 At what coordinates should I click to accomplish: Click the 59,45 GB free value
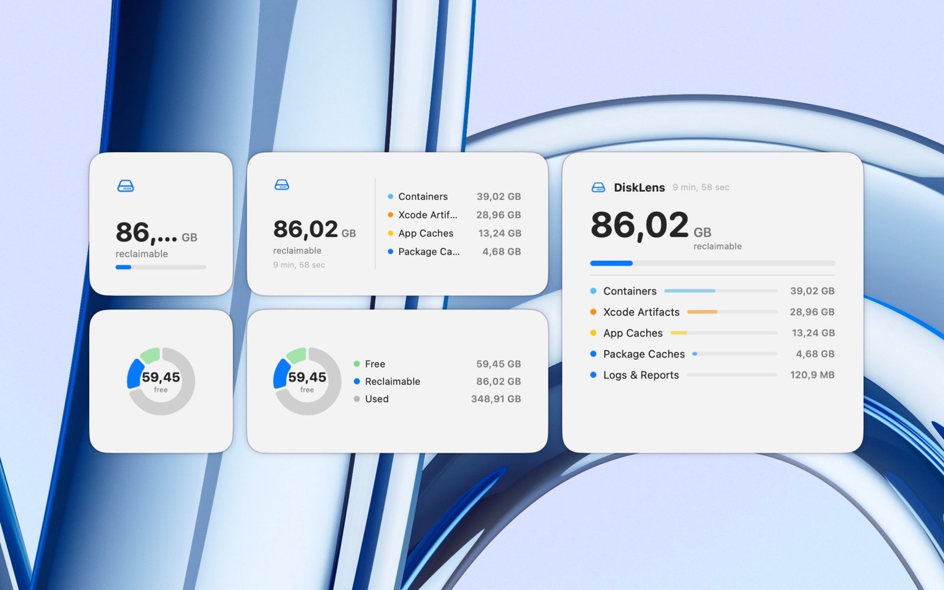click(499, 364)
